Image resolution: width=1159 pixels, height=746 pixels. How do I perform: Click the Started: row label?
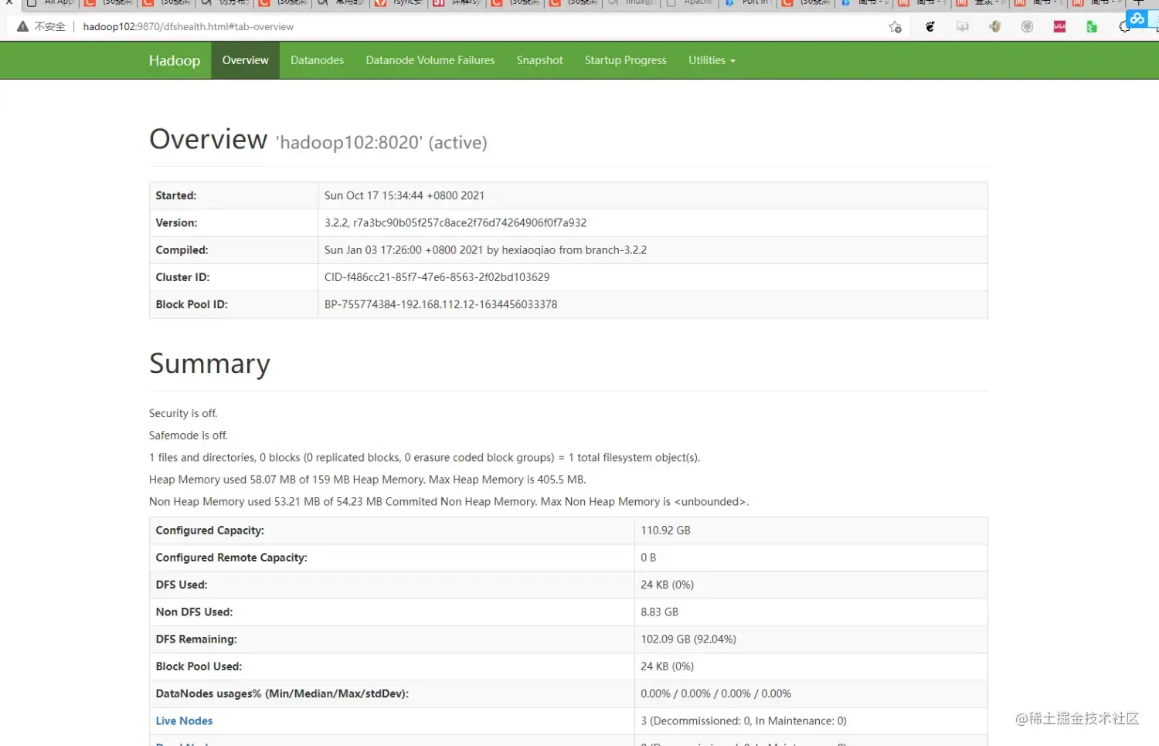coord(176,195)
